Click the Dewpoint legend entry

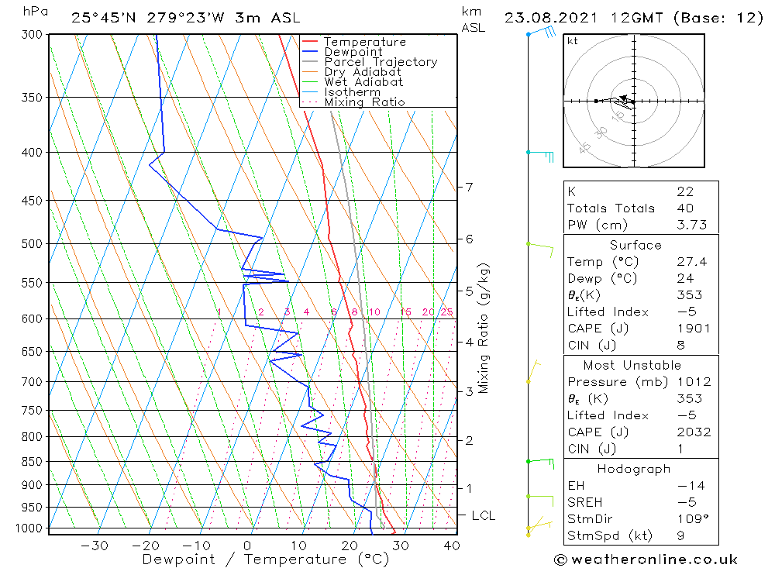[353, 52]
